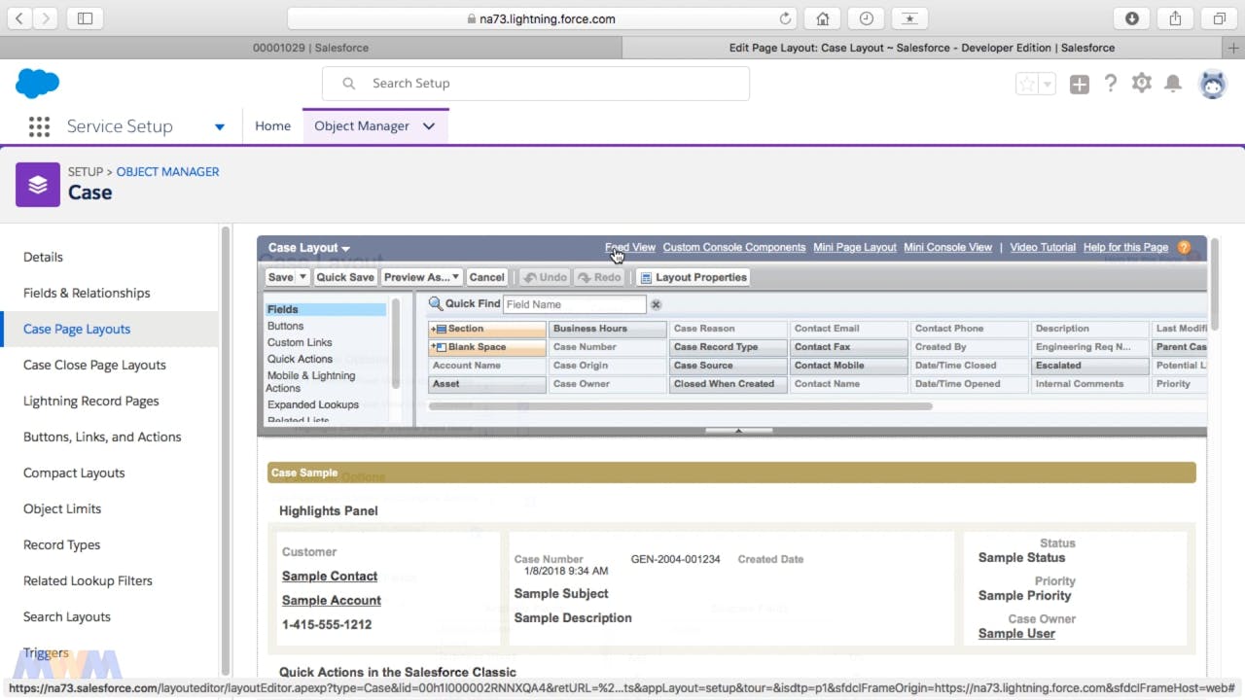Viewport: 1245px width, 700px height.
Task: Click the Safari back button
Action: click(x=19, y=18)
